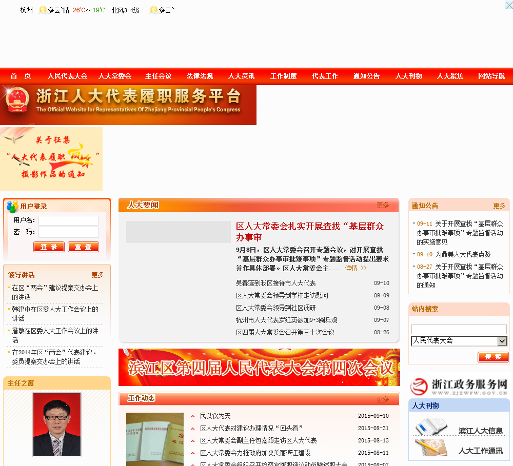Open the 詹敏在区委人大工作会议上的讲话 link
The image size is (513, 466).
tap(55, 335)
